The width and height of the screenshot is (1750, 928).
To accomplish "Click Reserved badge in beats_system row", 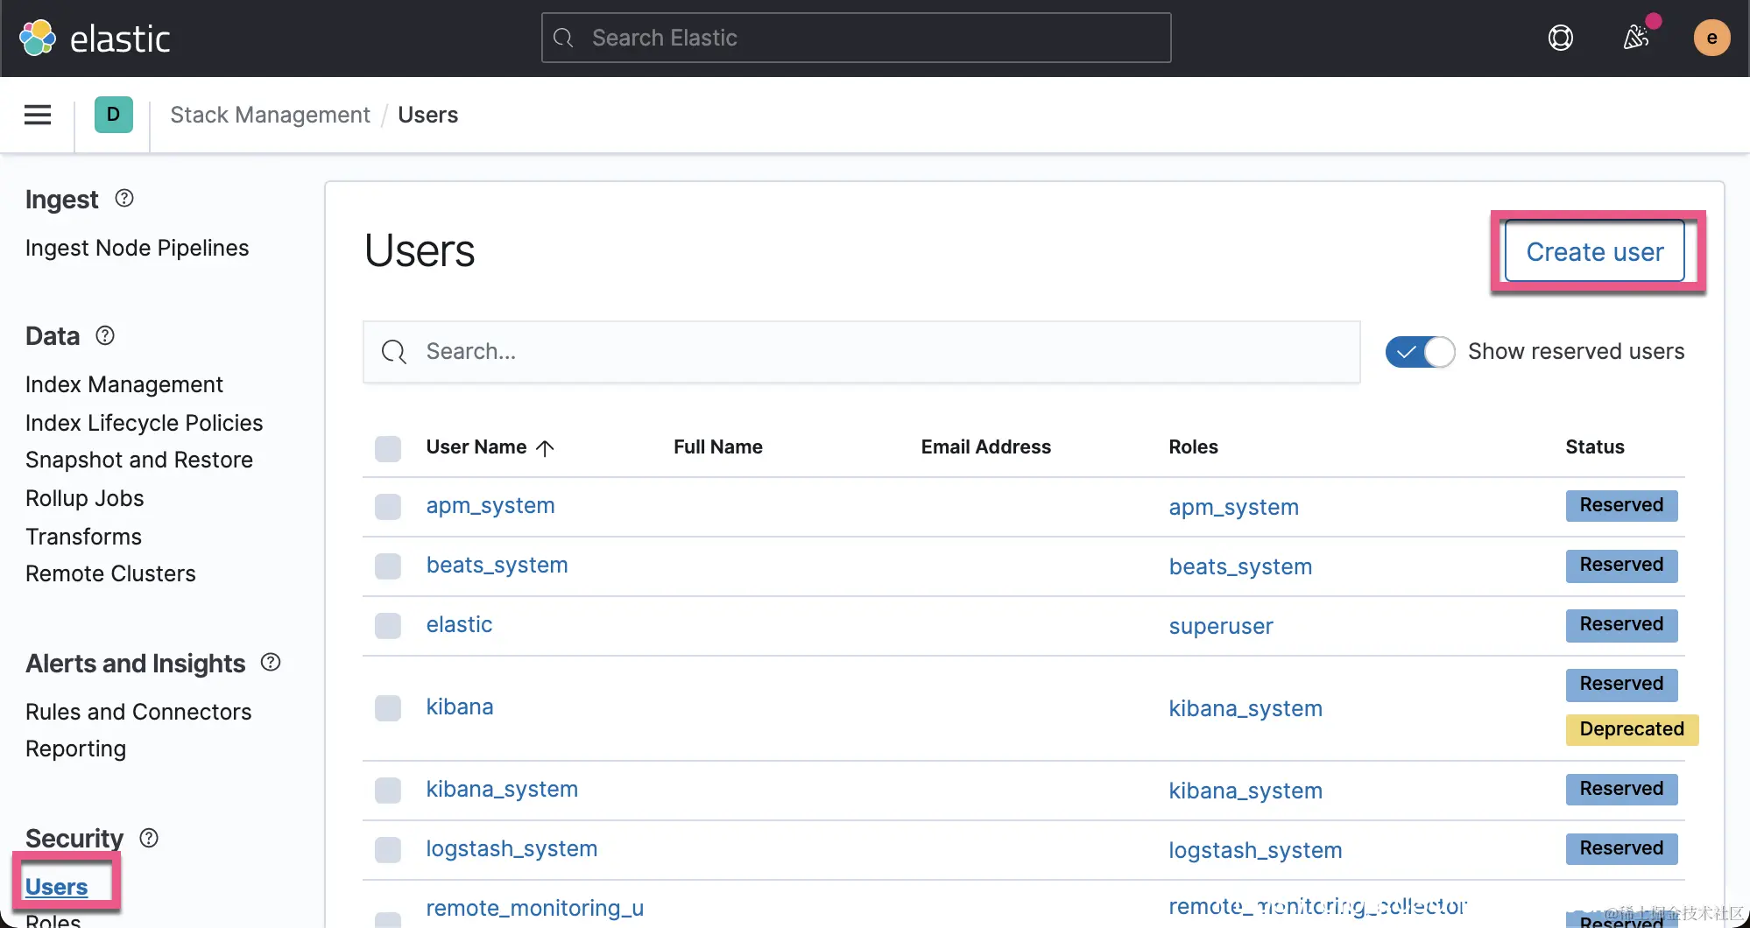I will [1622, 565].
